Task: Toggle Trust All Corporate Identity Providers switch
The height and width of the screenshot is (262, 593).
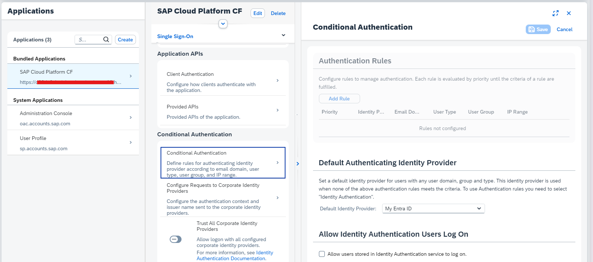Action: click(x=176, y=239)
